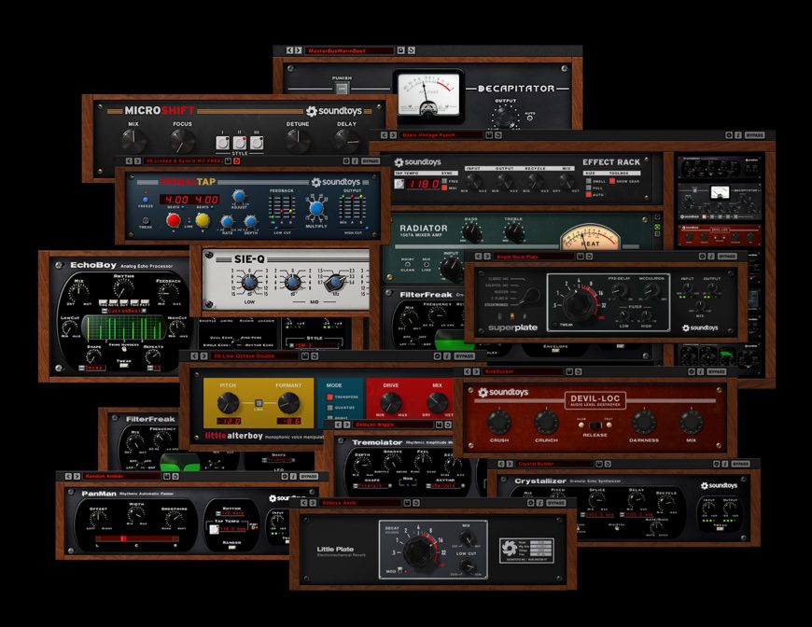Click the Little AlterBoy pitch value display
Screen dimensions: 812x627
229,422
